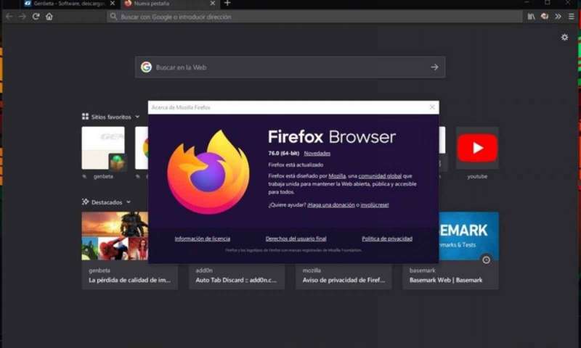581x348 pixels.
Task: Open the youtube top site tile
Action: pyautogui.click(x=477, y=149)
